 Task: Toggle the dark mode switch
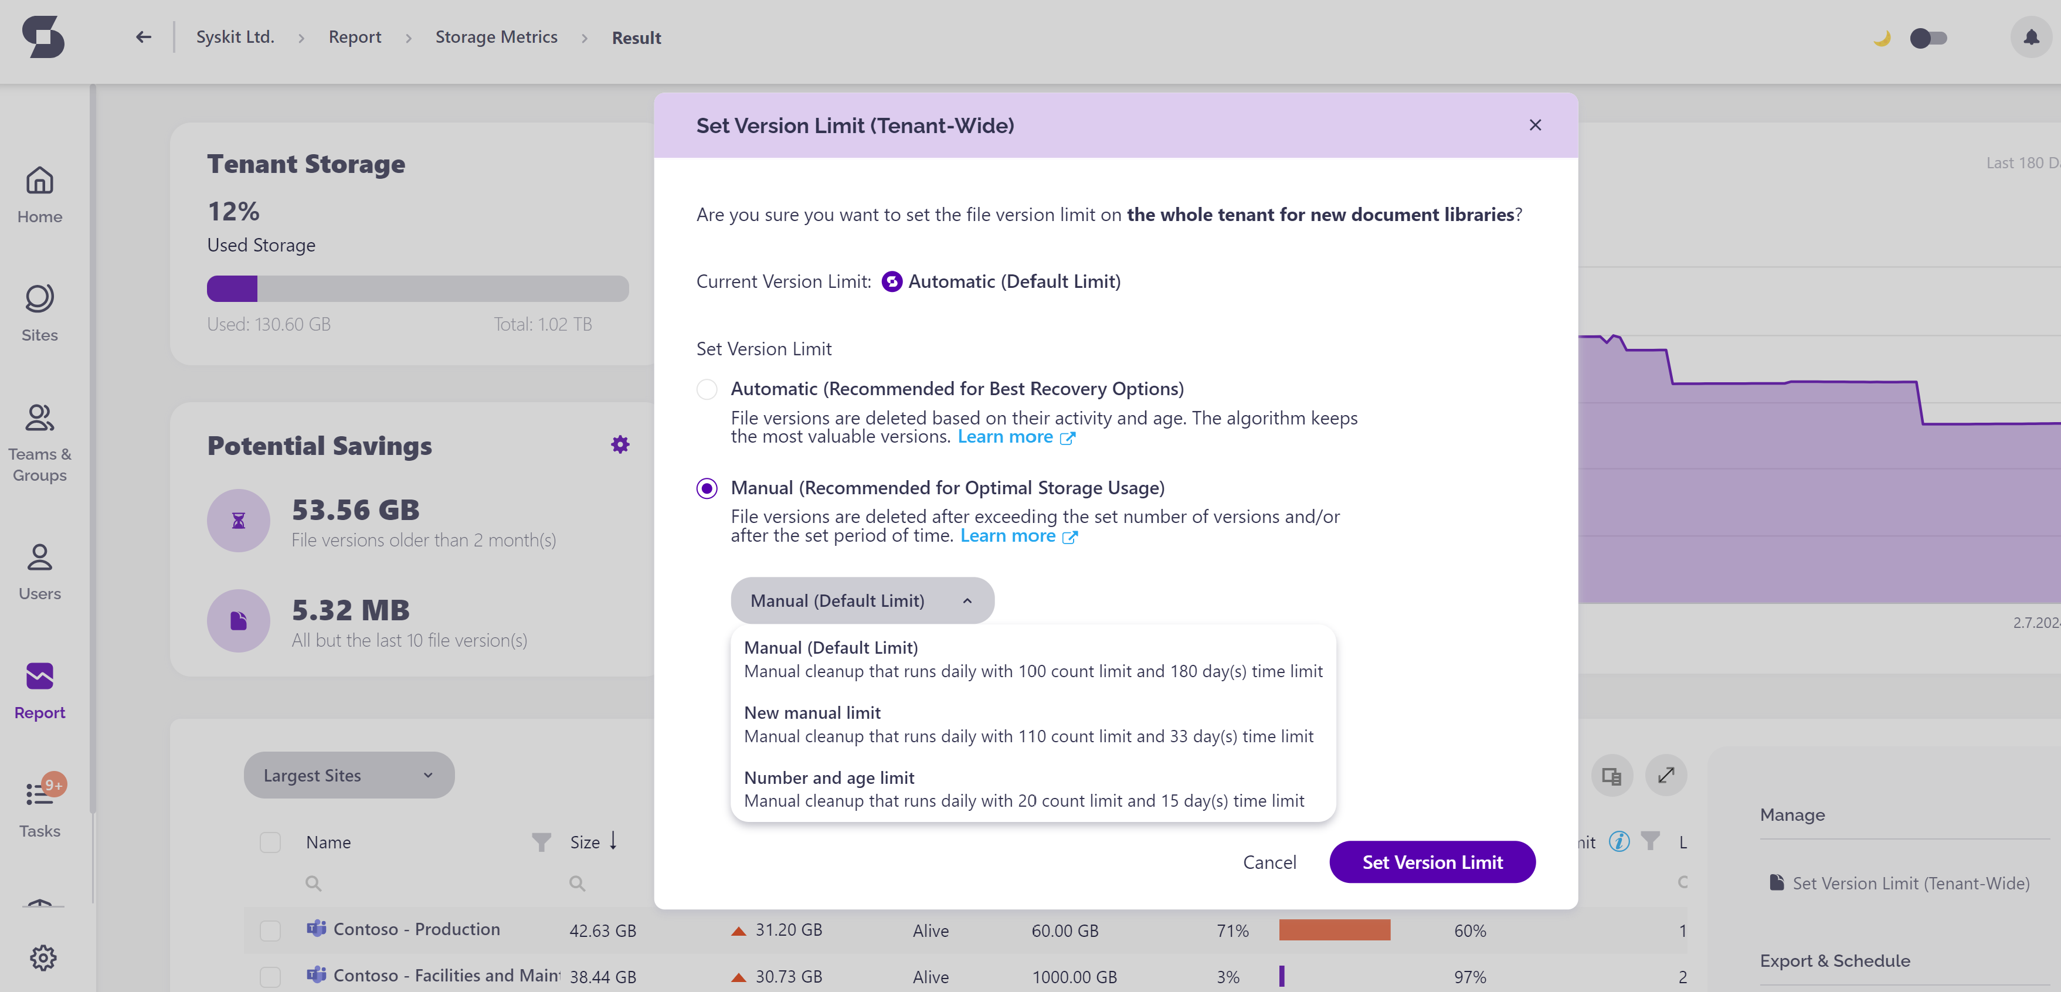coord(1928,38)
